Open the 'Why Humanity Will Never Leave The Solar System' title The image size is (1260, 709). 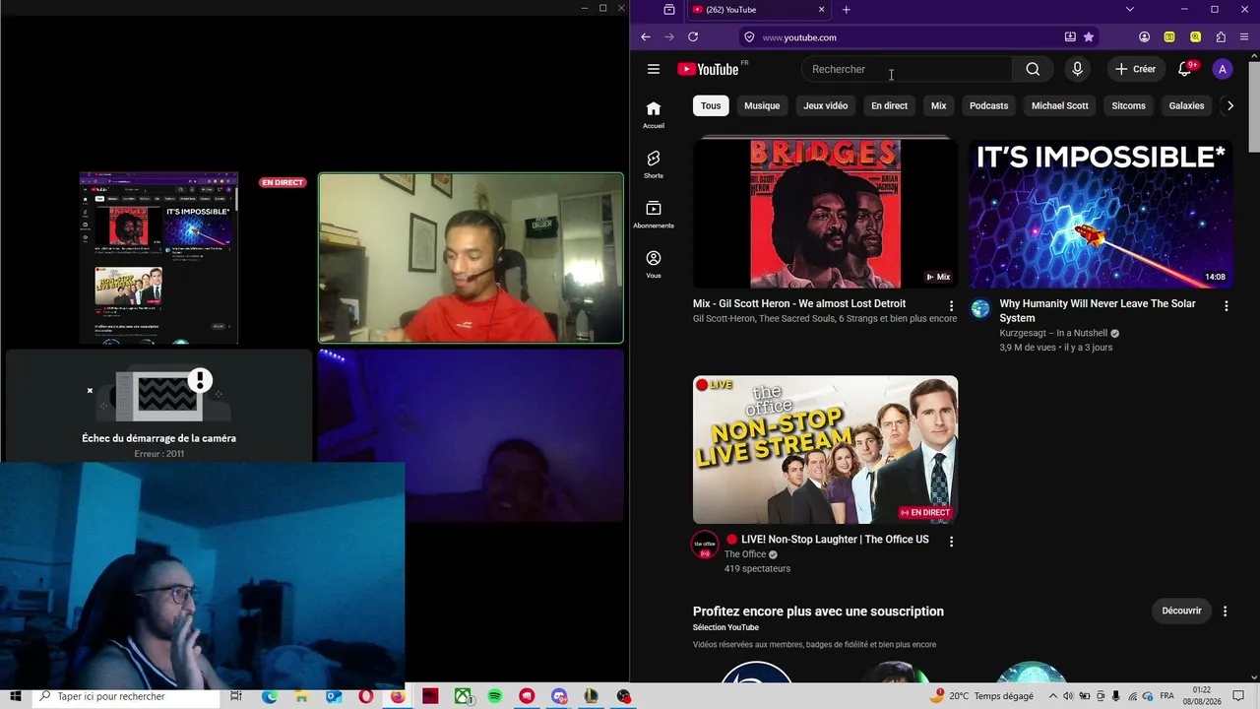coord(1098,311)
